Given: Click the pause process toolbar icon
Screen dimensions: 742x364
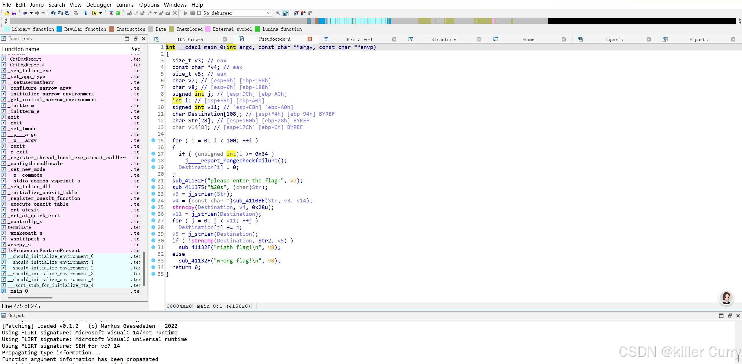Looking at the screenshot, I should 193,13.
